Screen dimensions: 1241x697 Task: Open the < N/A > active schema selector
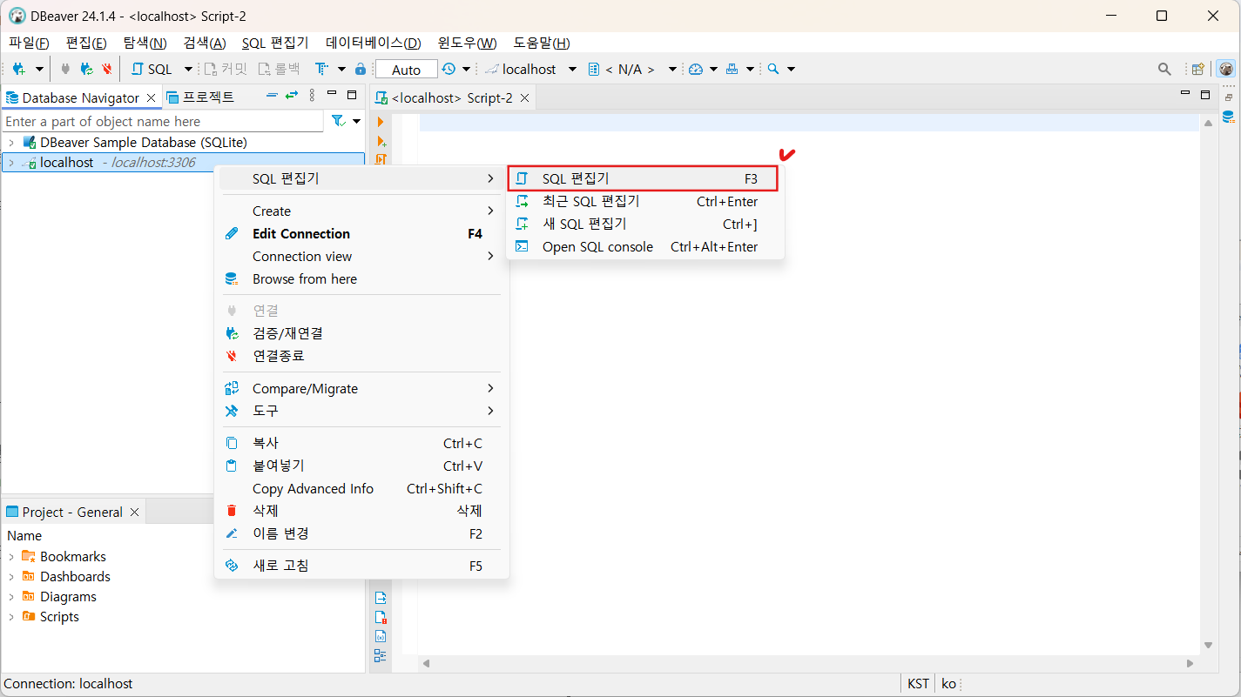[x=632, y=69]
